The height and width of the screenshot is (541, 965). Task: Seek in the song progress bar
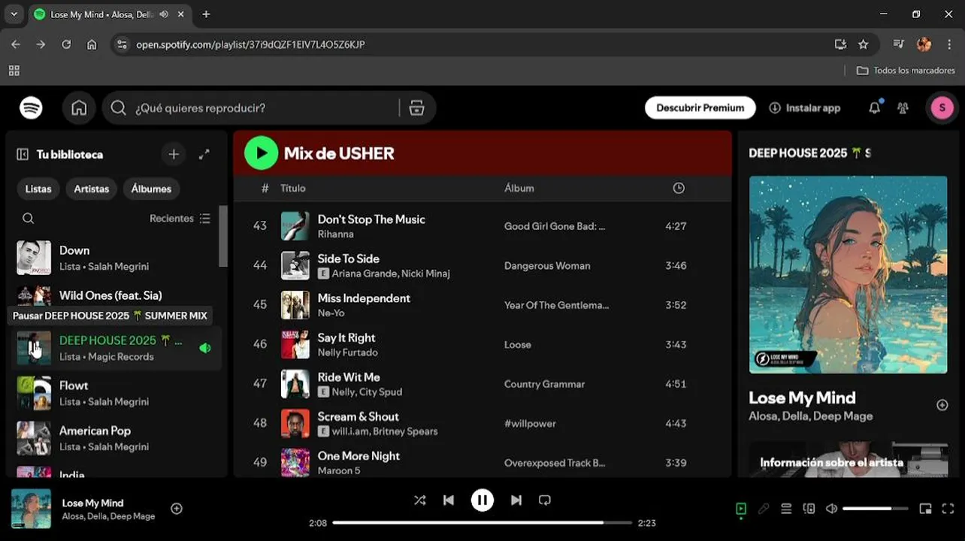482,523
